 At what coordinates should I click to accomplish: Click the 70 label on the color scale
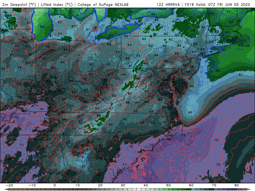click(214, 185)
